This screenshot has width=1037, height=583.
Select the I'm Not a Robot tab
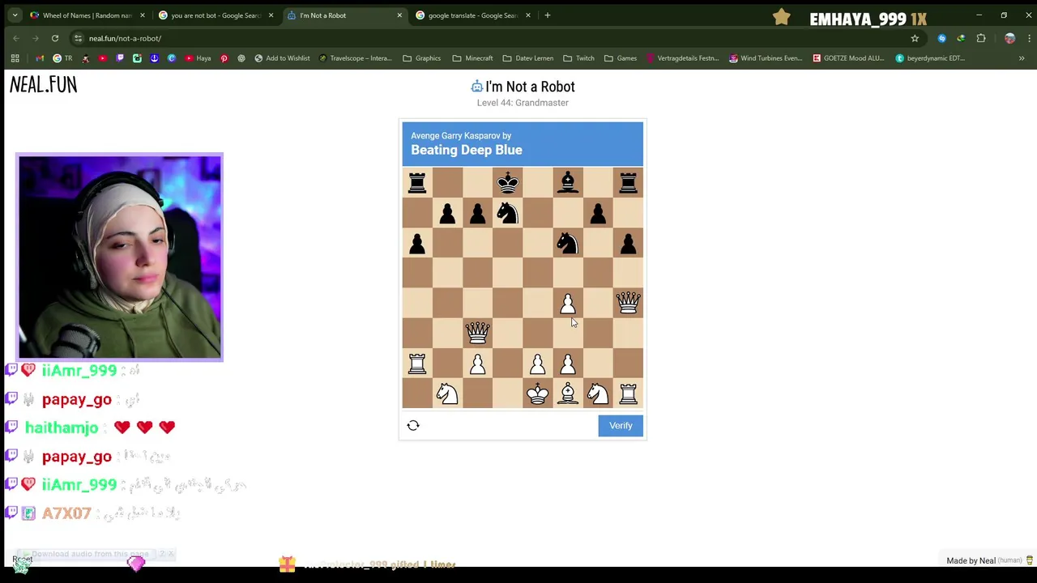coord(344,15)
